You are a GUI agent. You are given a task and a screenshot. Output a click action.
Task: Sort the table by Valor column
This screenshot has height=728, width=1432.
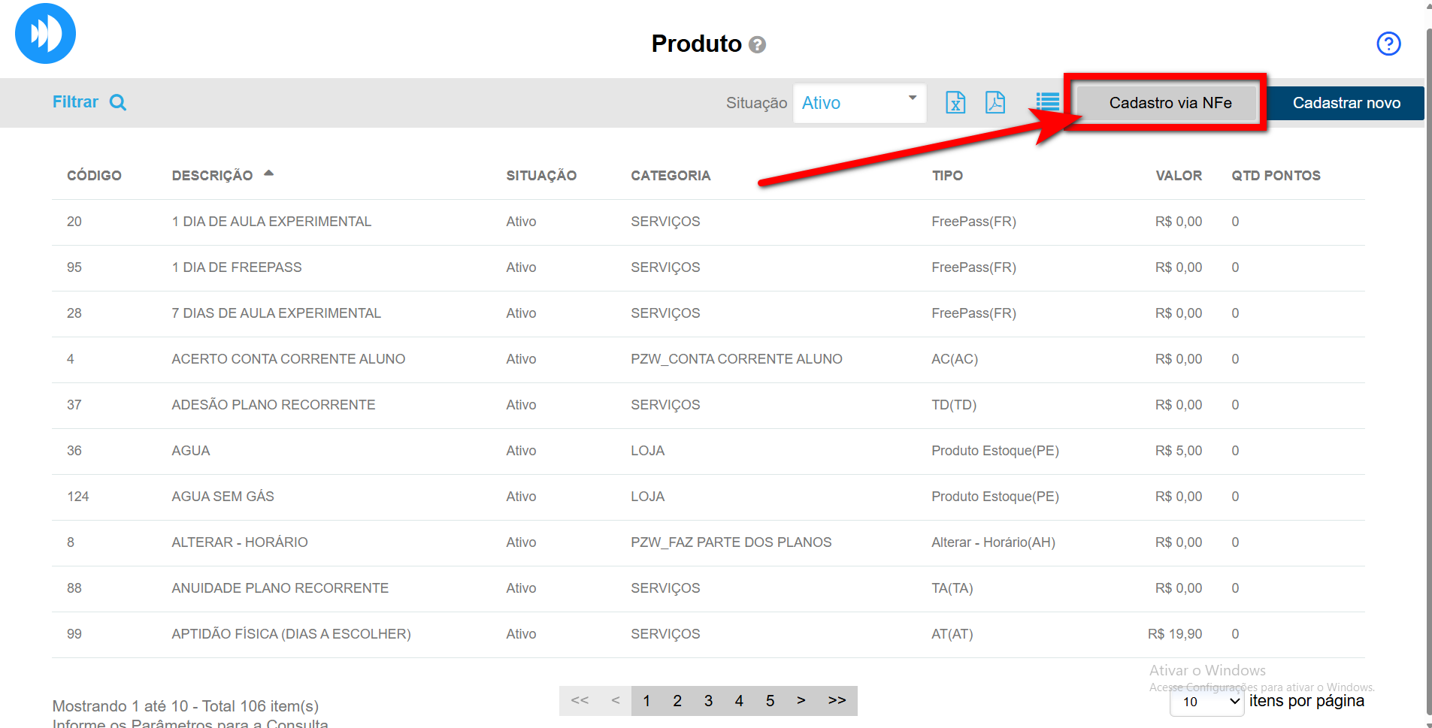(1178, 176)
